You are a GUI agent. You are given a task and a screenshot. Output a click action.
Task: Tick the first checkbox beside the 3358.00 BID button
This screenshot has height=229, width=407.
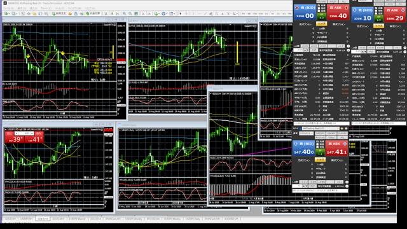319,6
